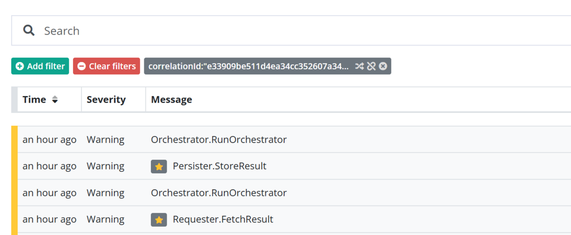
Task: Open the Requester.FetchResult log message
Action: click(x=223, y=219)
